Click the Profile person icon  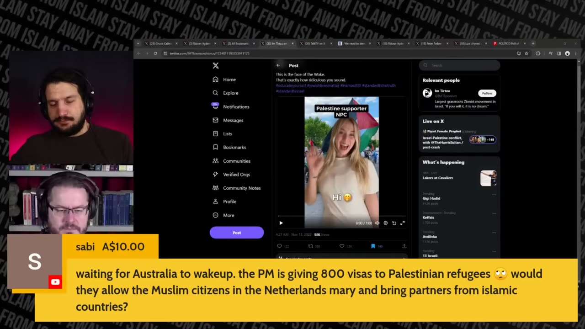click(215, 202)
